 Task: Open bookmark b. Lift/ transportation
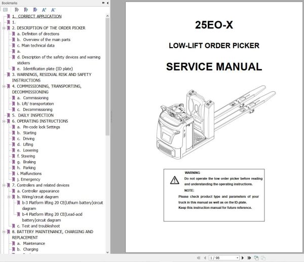[x=35, y=103]
